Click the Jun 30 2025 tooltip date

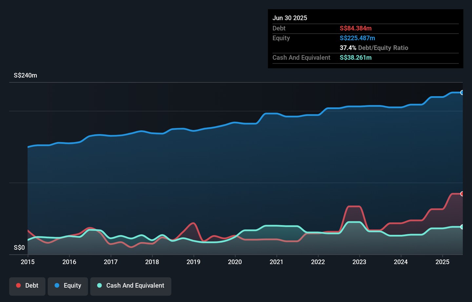(x=290, y=18)
